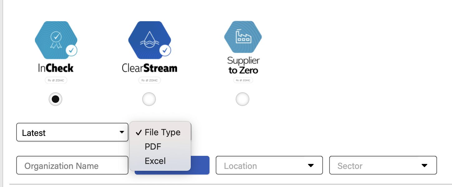Click the checkmark badge on ClearStream logo
The width and height of the screenshot is (452, 187).
(x=165, y=50)
